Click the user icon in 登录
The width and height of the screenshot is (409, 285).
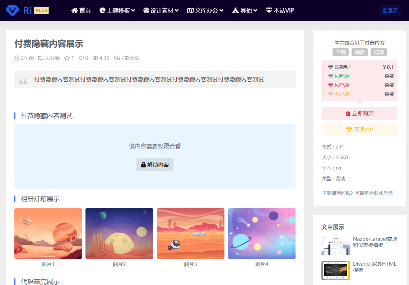pos(385,10)
